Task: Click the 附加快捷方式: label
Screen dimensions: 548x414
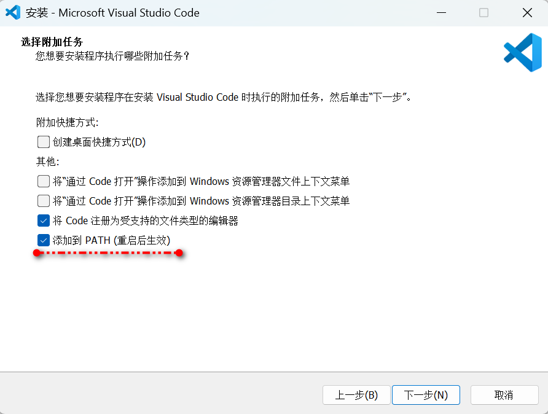Action: 67,123
